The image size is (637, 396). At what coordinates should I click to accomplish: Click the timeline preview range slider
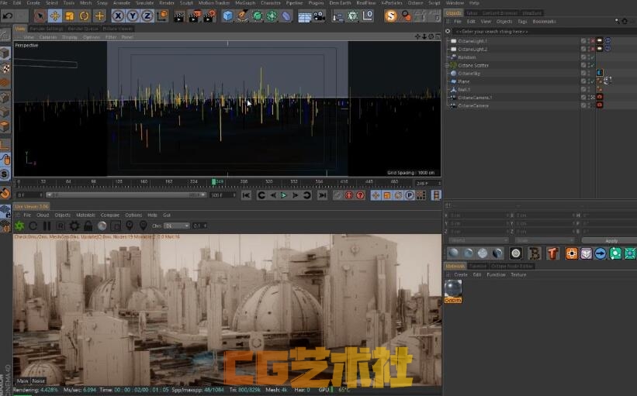[126, 195]
